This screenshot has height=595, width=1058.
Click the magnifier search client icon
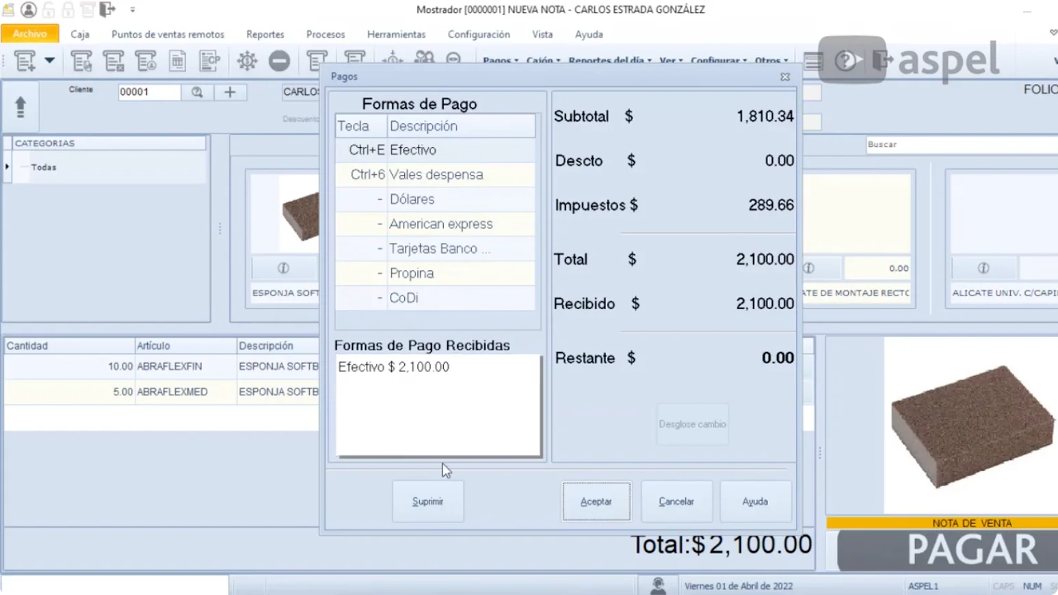click(197, 92)
